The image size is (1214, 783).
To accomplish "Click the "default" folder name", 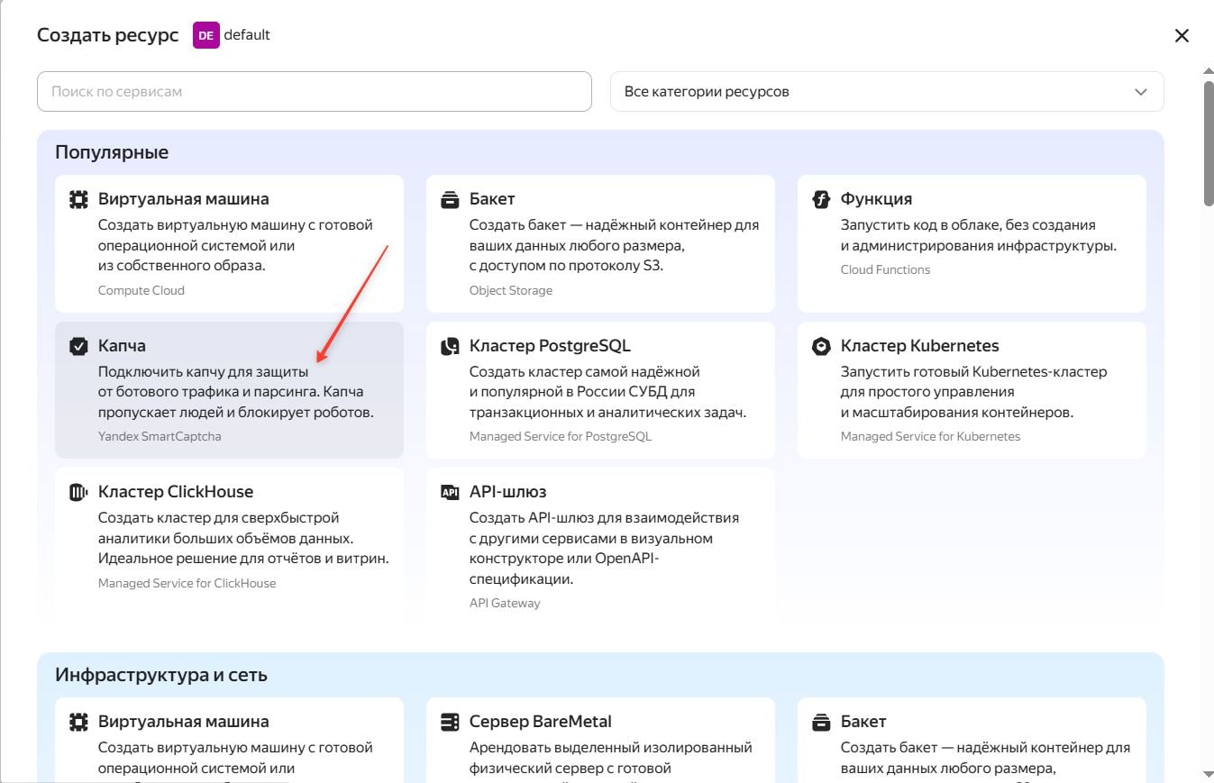I will pos(247,35).
